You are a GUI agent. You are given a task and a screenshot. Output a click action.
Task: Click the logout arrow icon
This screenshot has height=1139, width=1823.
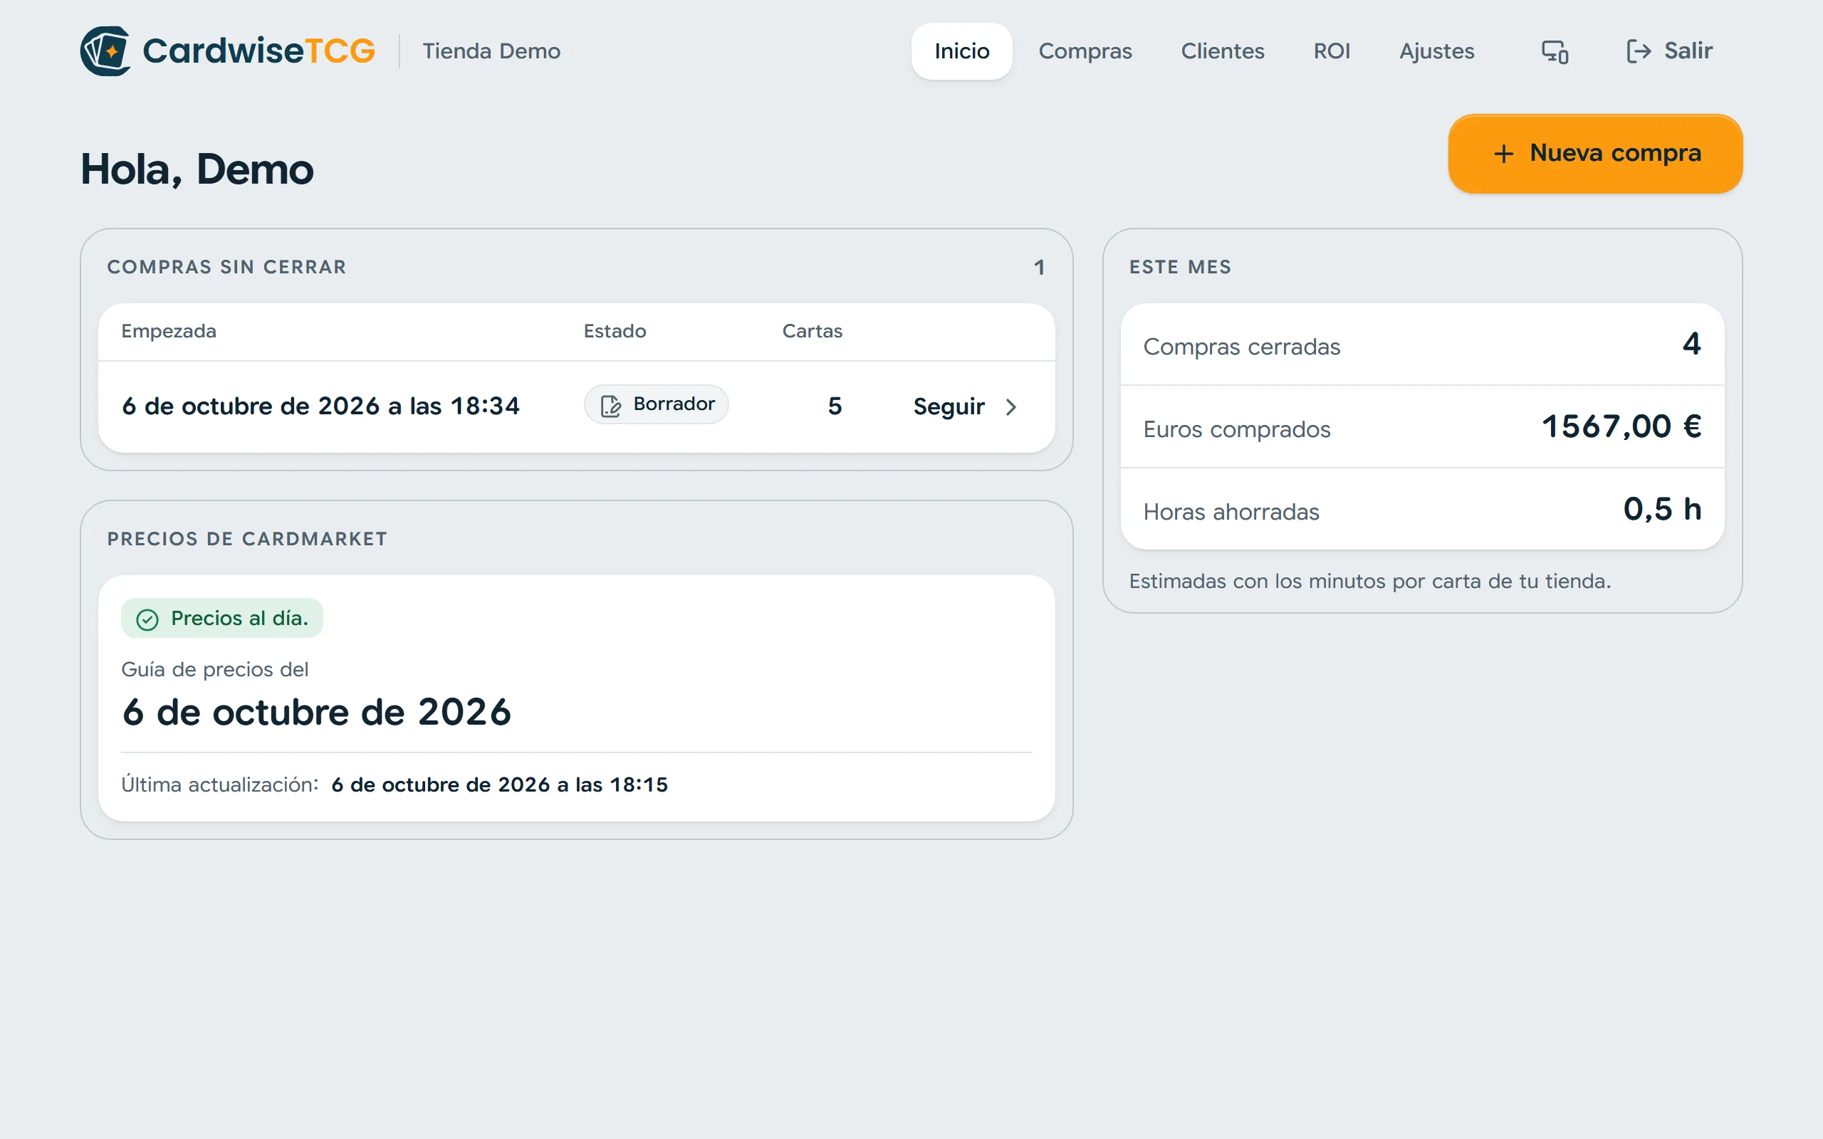click(x=1639, y=51)
